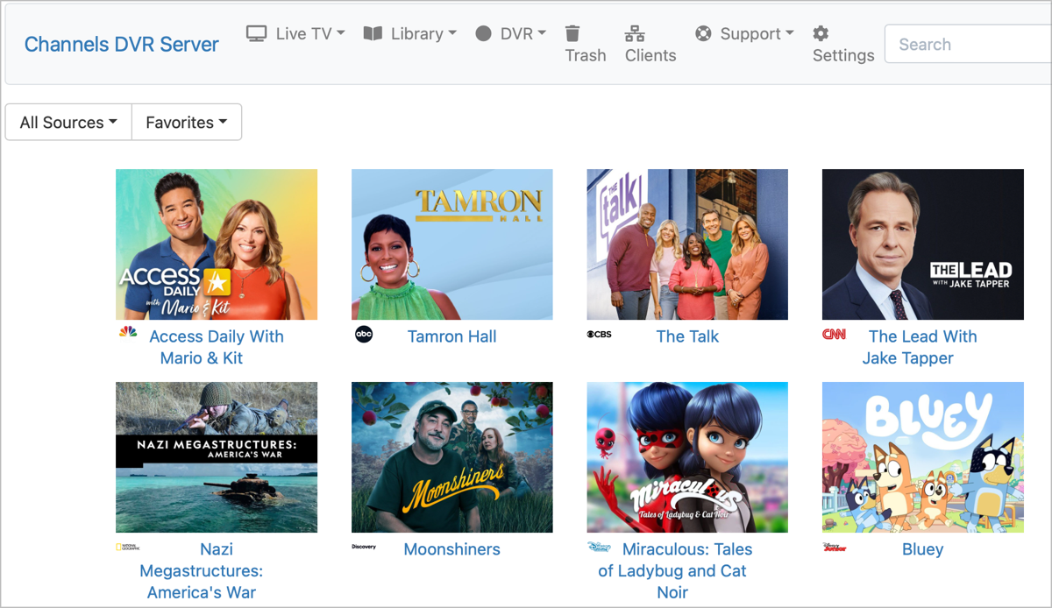This screenshot has width=1052, height=608.
Task: Click the Settings gear icon
Action: pyautogui.click(x=821, y=34)
